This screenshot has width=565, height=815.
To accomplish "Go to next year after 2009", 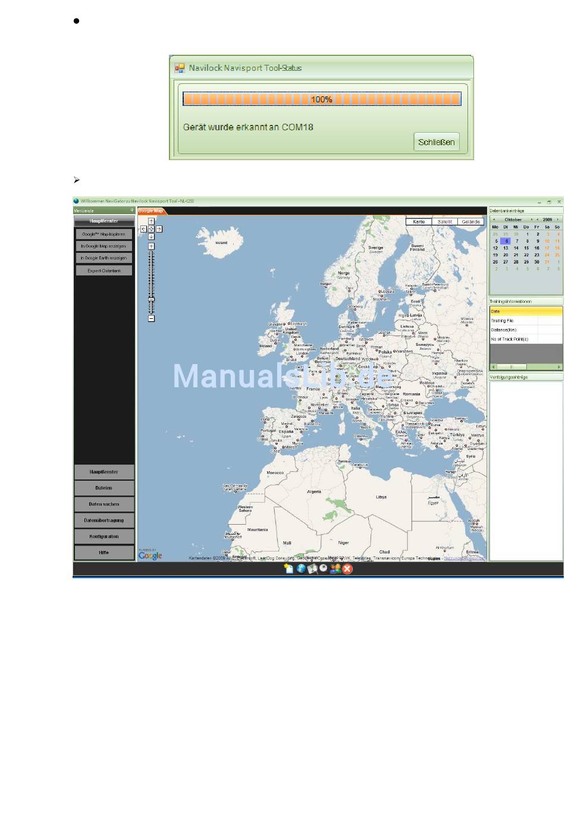I will 559,220.
